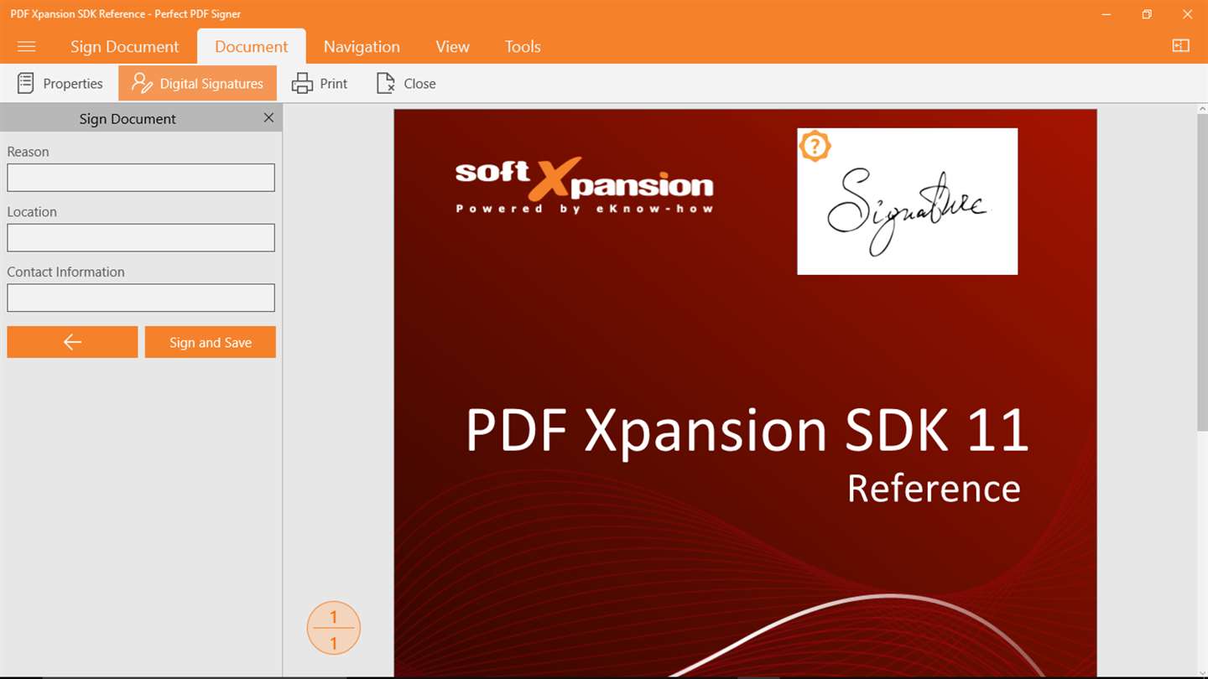Select the Document tab

coord(251,47)
